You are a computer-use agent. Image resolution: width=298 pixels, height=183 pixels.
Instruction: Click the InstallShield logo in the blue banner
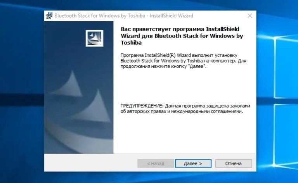tap(94, 38)
